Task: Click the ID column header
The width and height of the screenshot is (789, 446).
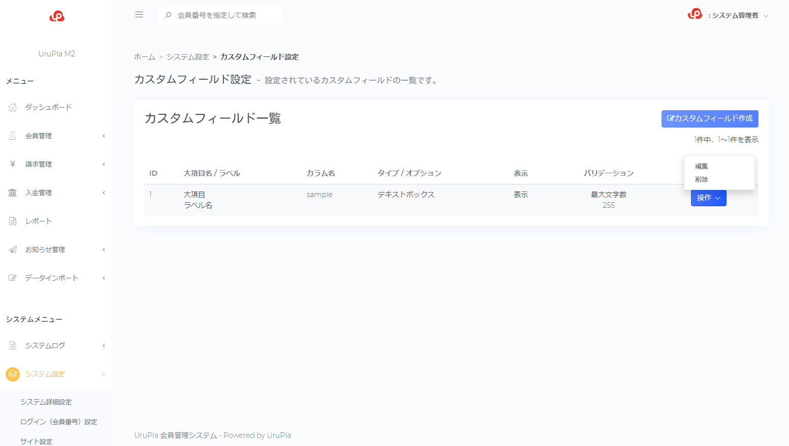Action: pos(153,173)
